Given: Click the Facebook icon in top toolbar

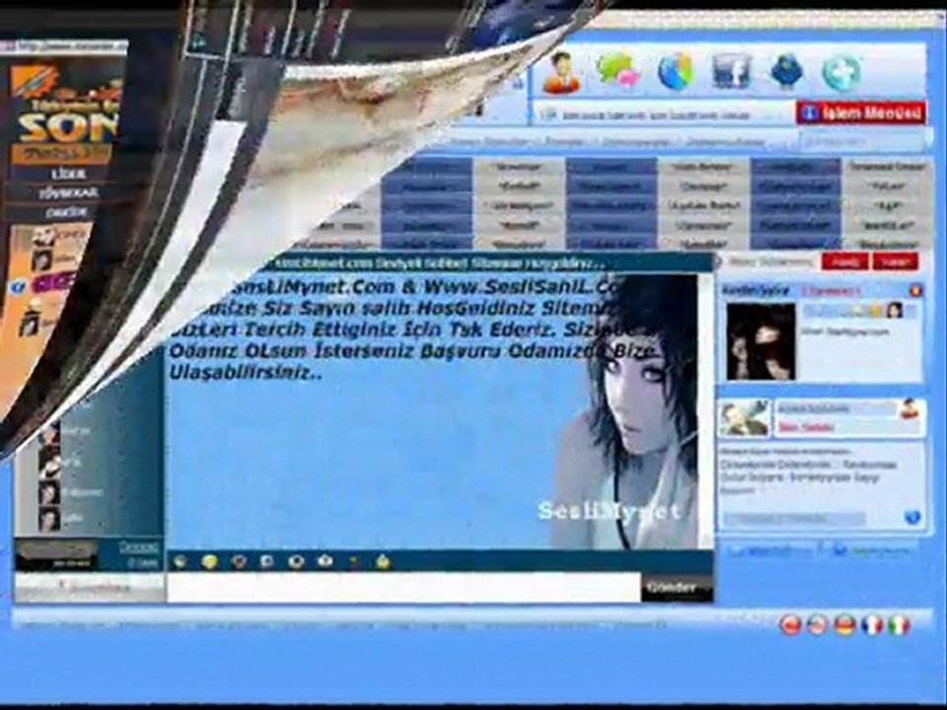Looking at the screenshot, I should [x=731, y=71].
